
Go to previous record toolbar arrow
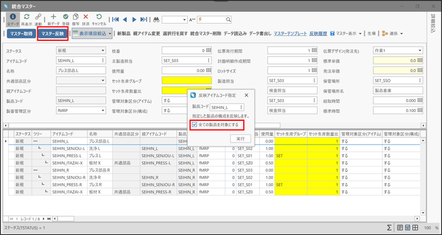125,19
